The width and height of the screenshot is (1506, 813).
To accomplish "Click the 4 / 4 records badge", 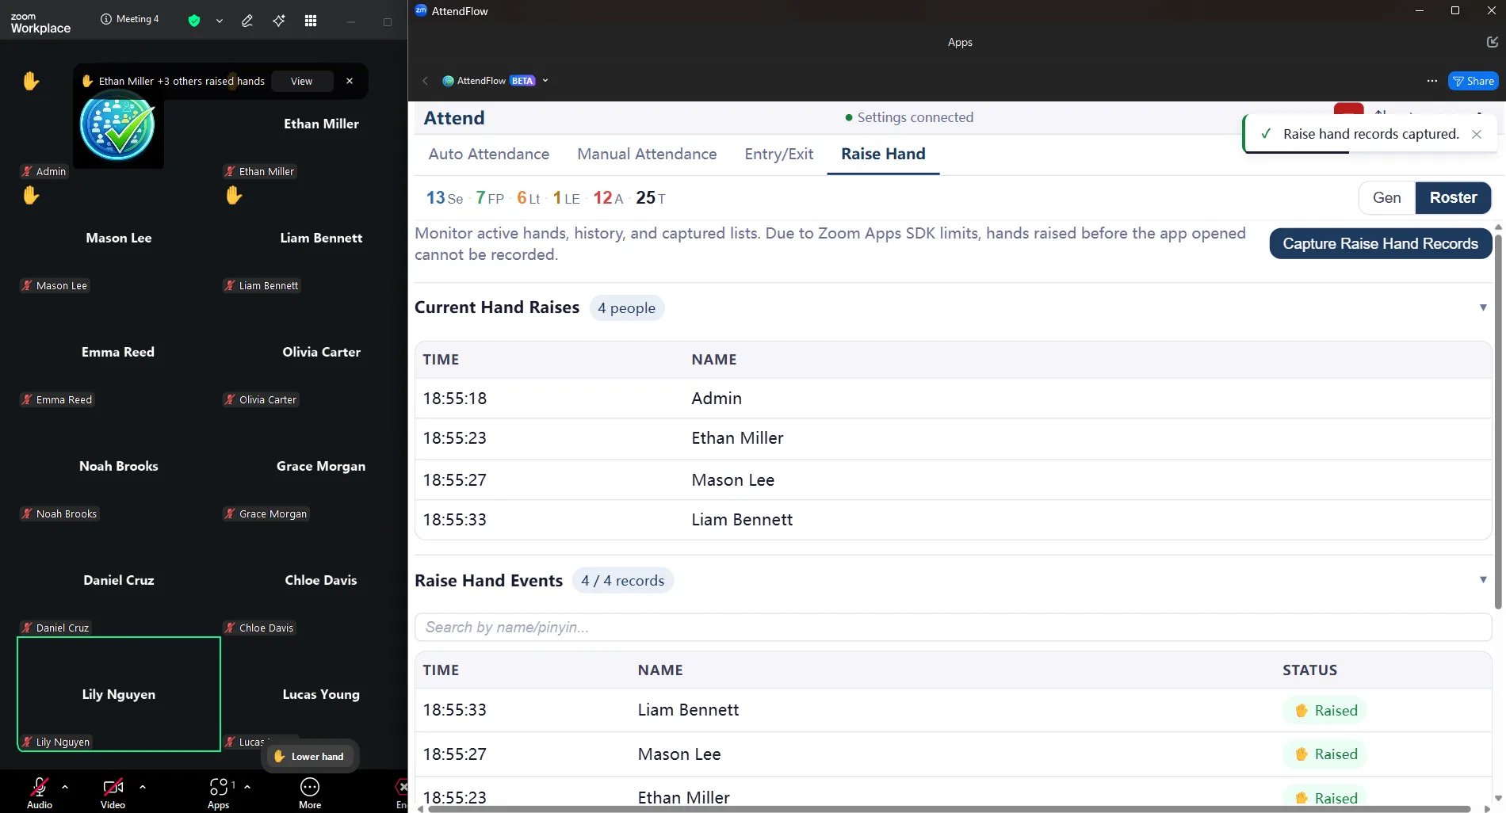I will [623, 581].
